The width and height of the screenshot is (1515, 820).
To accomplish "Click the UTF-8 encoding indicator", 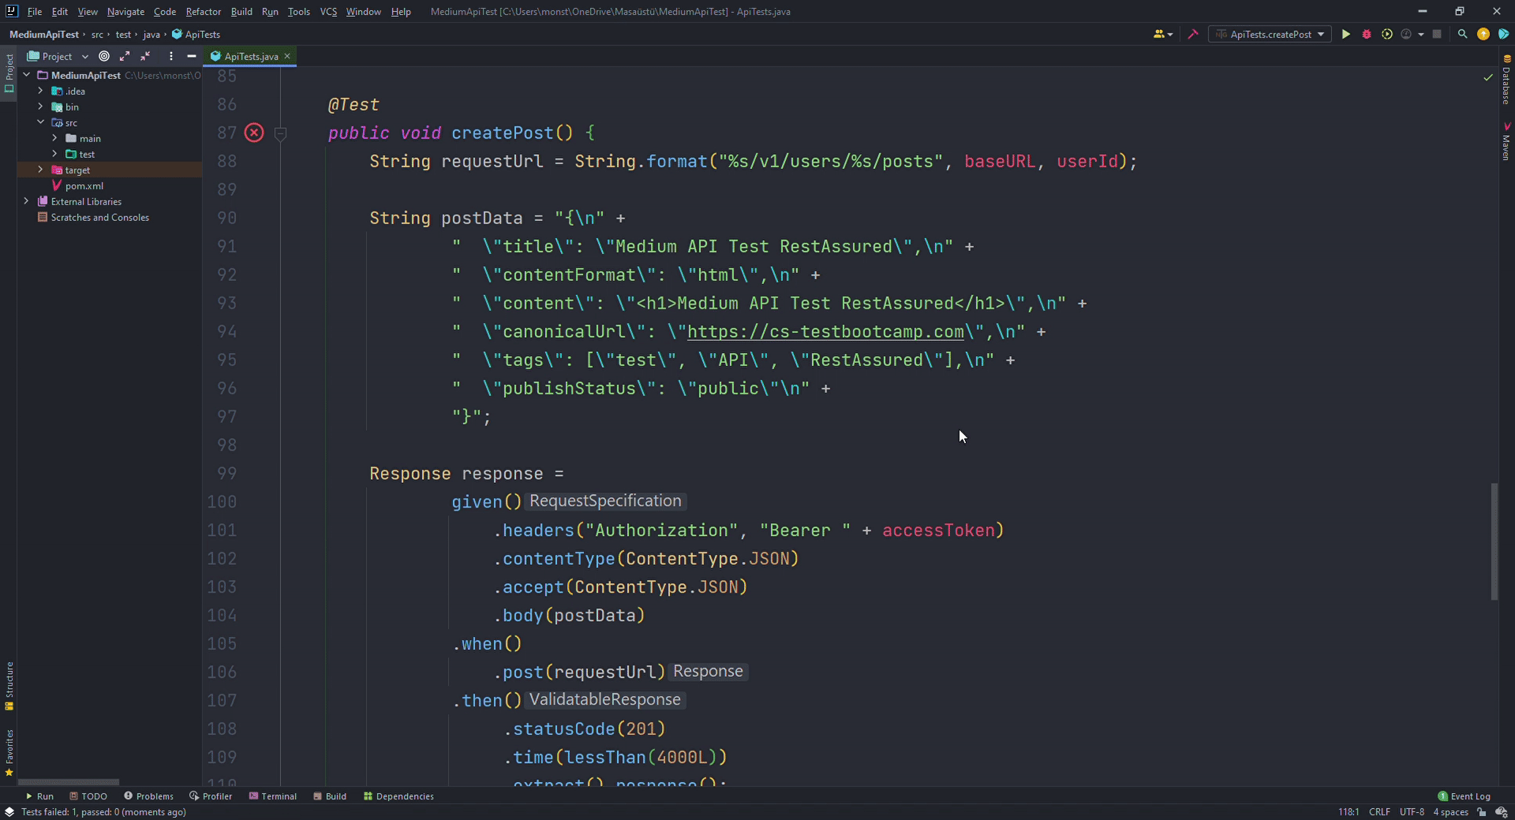I will 1412,812.
